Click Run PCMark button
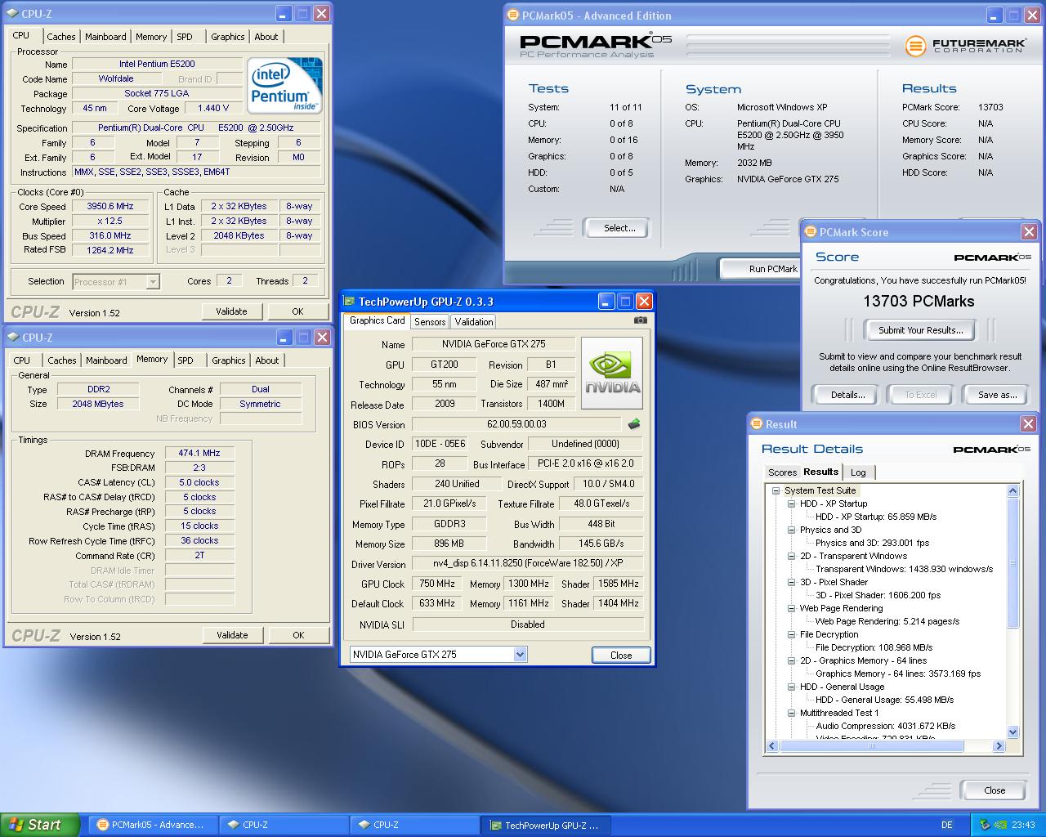The image size is (1046, 837). (760, 269)
